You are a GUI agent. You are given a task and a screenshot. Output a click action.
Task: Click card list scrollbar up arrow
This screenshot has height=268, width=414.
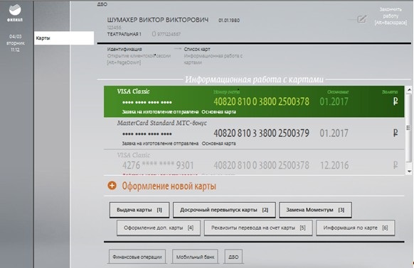click(409, 90)
